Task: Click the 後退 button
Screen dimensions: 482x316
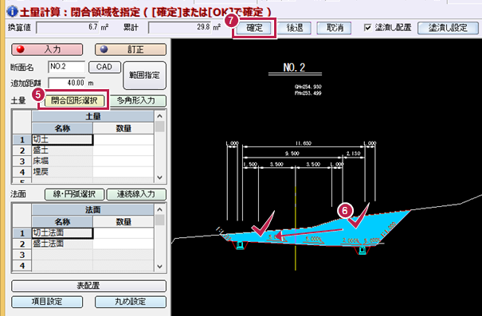Action: (295, 28)
